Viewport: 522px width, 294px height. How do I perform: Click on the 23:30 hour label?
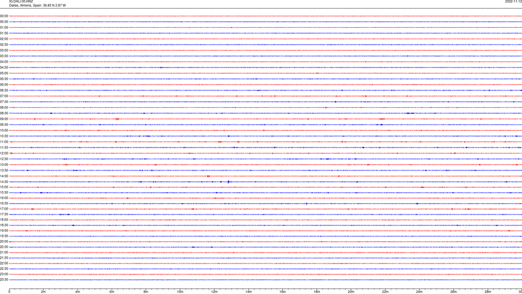4,280
